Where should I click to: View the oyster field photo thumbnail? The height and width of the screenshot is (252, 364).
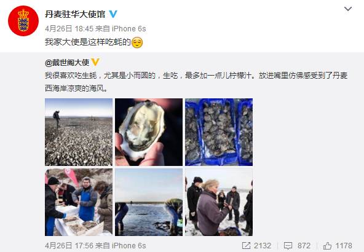pos(79,132)
